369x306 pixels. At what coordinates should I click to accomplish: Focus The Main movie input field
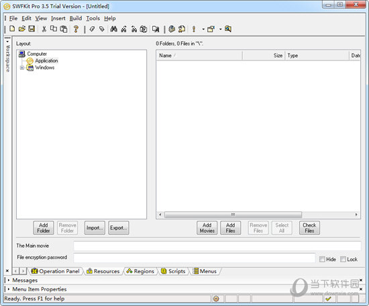point(217,246)
